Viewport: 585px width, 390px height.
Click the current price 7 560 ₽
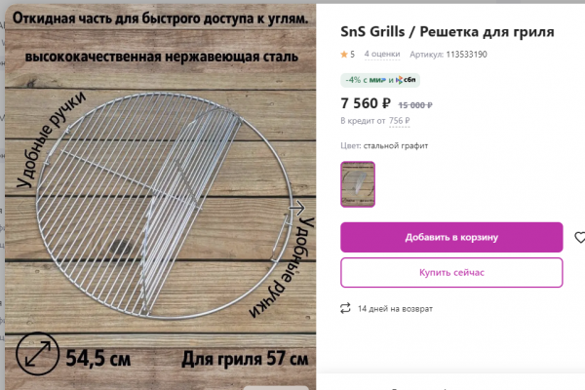click(366, 103)
